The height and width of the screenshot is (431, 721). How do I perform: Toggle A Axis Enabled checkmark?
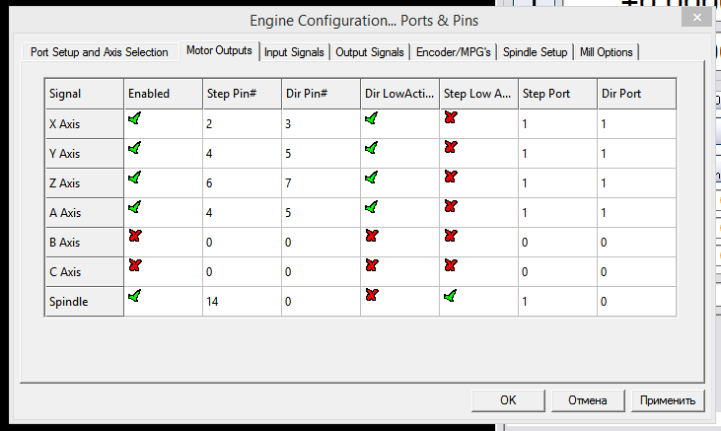coord(134,207)
